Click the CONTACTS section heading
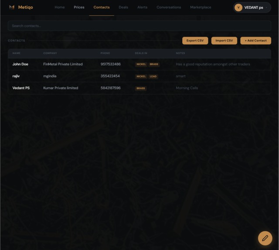This screenshot has height=250, width=279. pos(17,41)
